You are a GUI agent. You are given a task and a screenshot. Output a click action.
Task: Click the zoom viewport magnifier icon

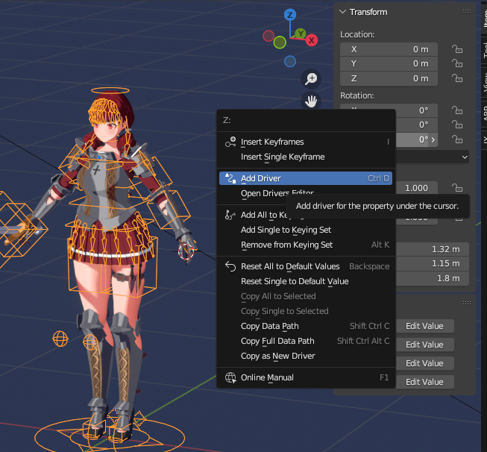click(312, 79)
